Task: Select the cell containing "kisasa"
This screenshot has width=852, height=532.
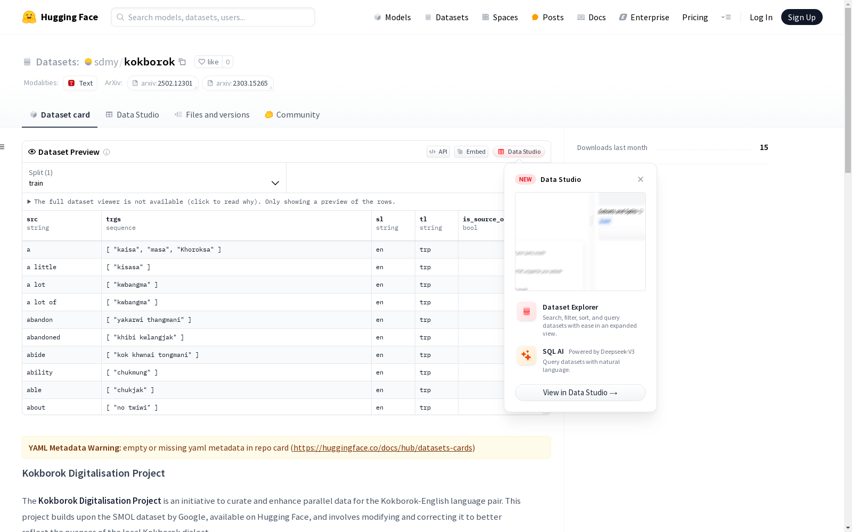Action: [x=236, y=267]
